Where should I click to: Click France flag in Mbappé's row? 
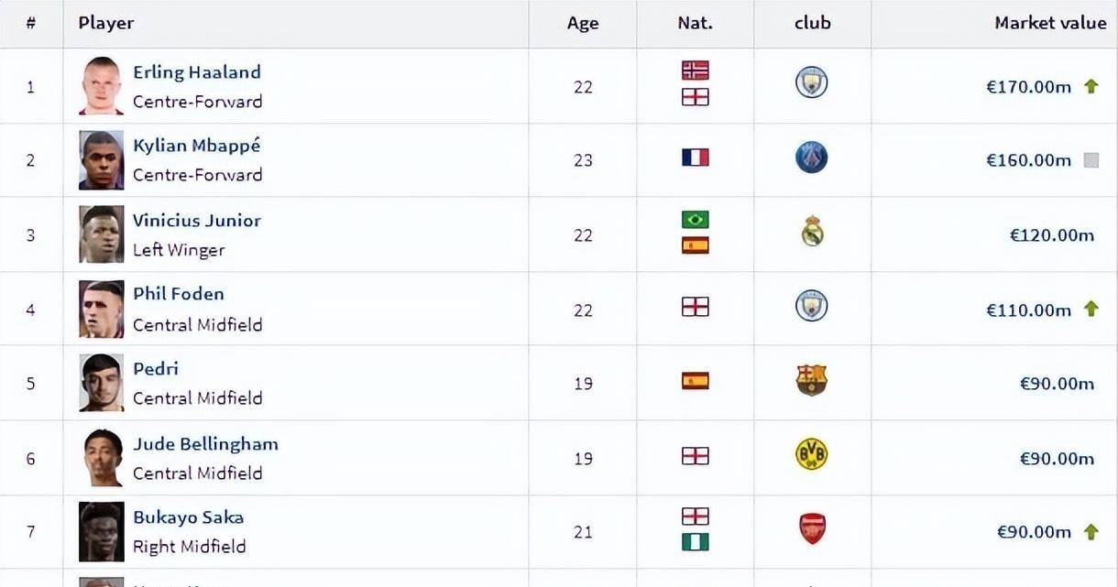(x=696, y=158)
